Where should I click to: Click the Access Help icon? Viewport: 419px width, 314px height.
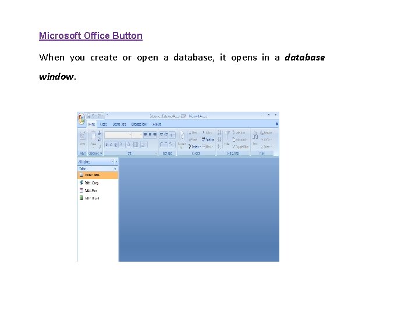[x=277, y=124]
